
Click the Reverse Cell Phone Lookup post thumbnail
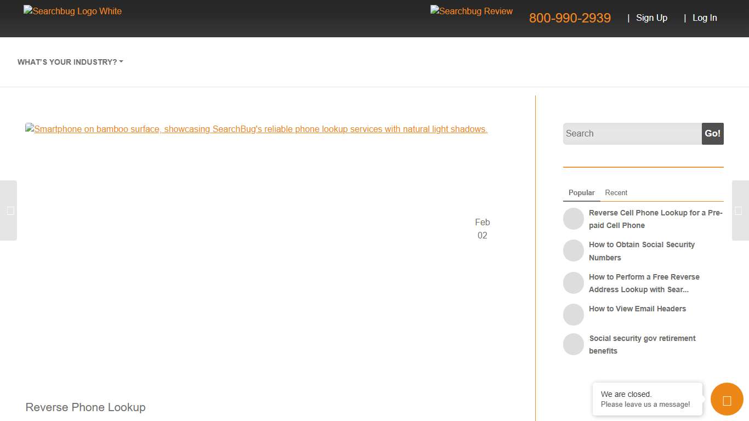(x=574, y=218)
